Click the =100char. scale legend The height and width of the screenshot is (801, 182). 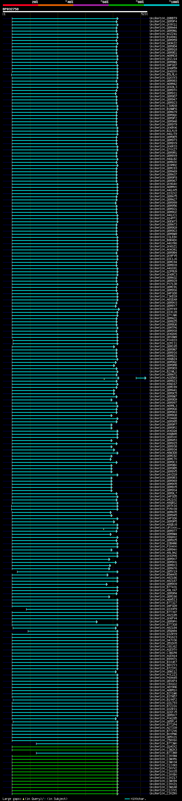click(x=135, y=799)
